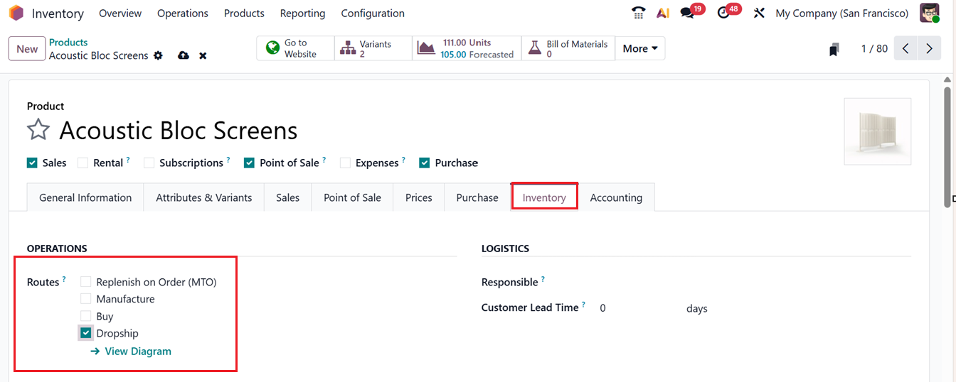Open the Configuration menu
Screen dimensions: 956x382
[373, 13]
